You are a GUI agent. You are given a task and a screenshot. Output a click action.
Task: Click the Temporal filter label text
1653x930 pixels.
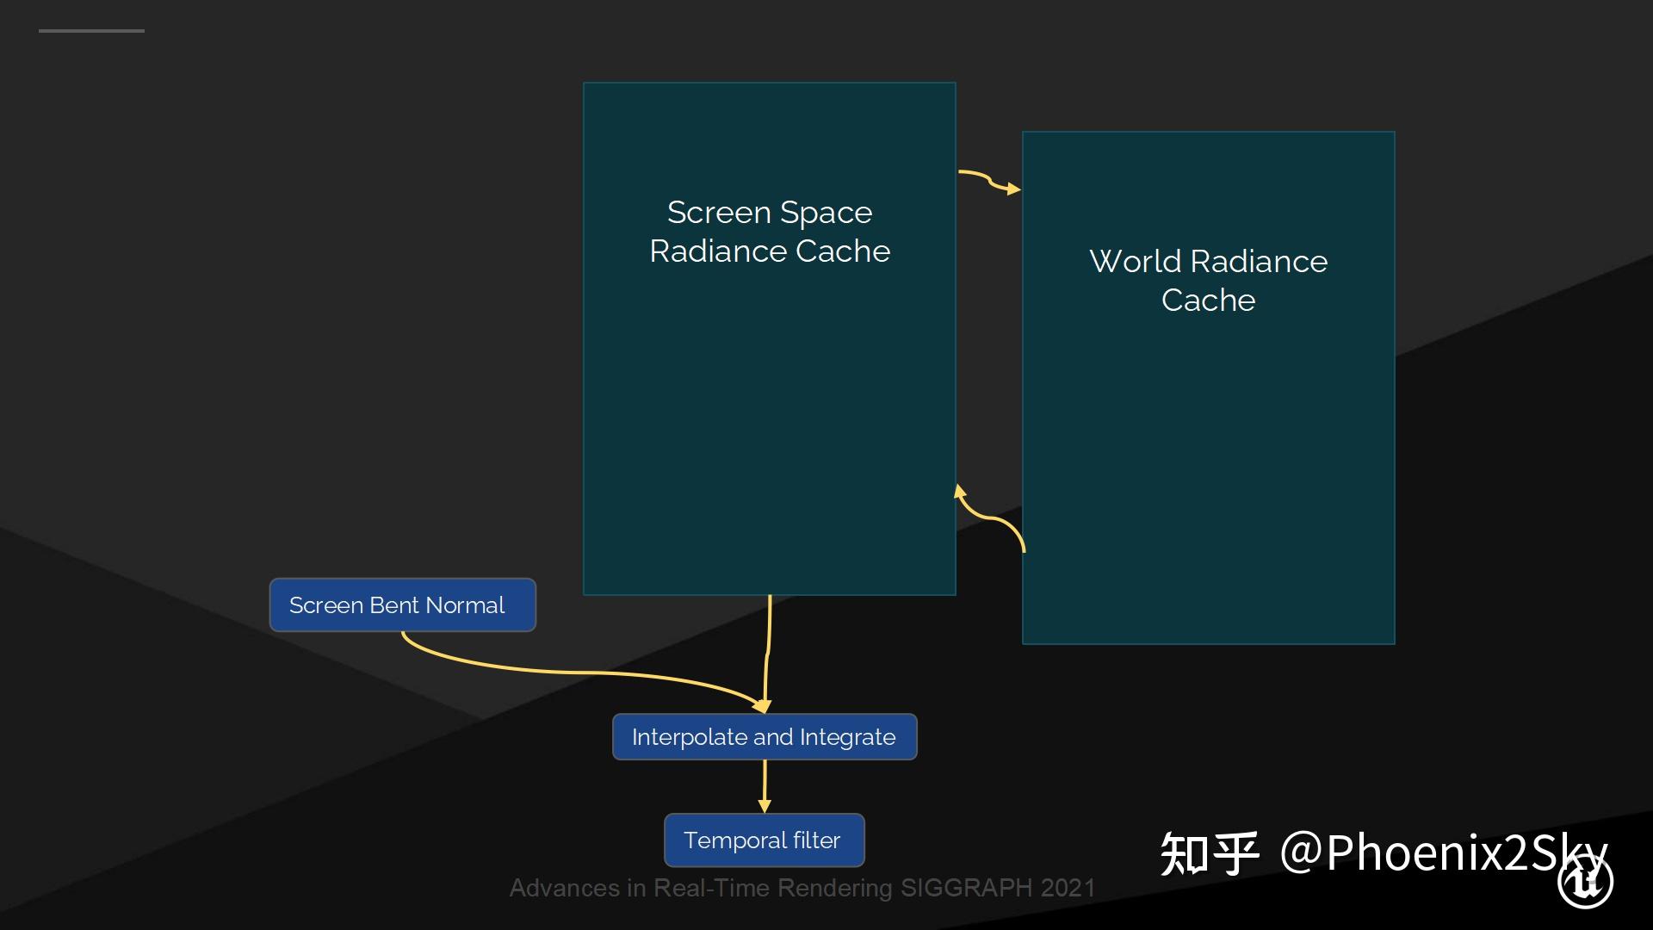tap(763, 840)
